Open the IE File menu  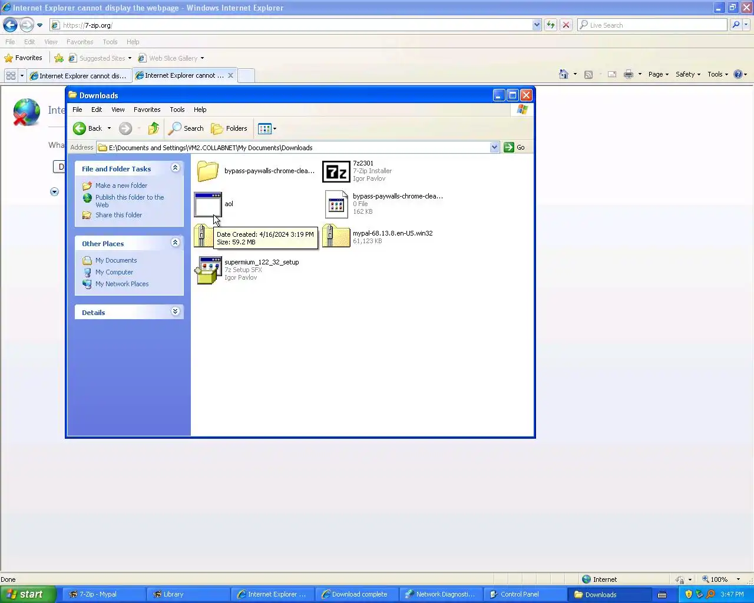[x=10, y=42]
